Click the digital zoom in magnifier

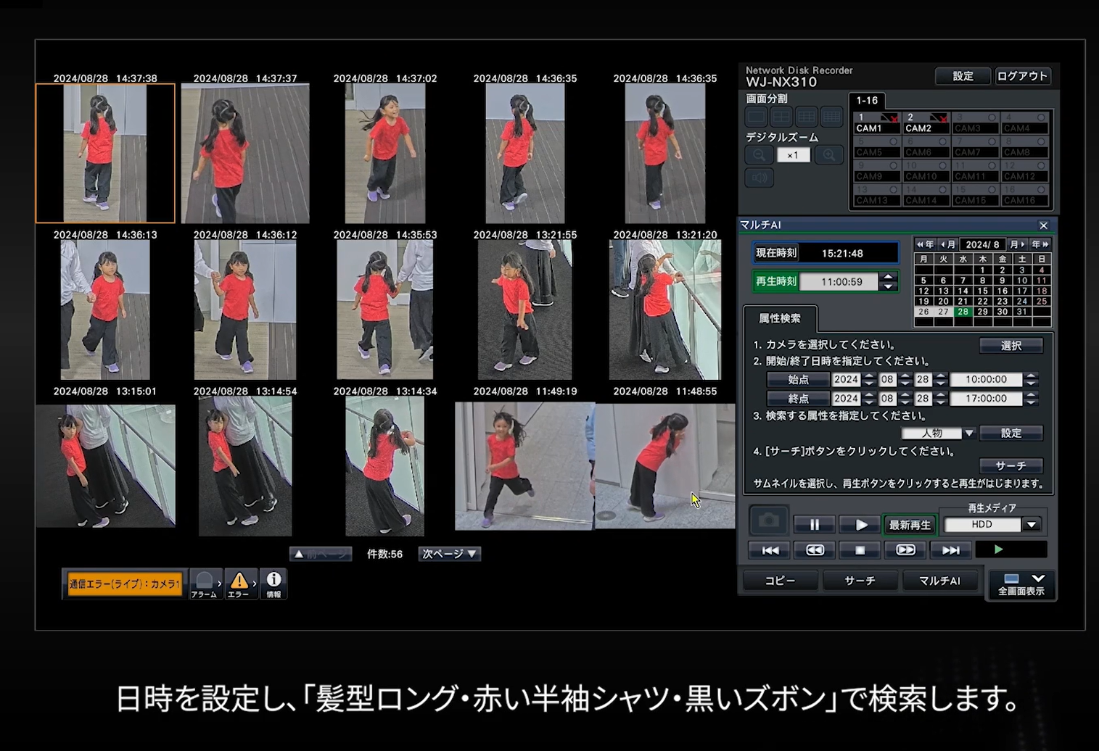828,154
